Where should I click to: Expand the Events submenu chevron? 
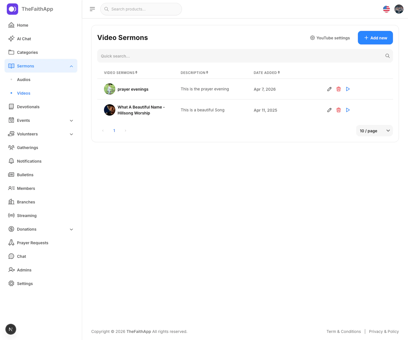[x=71, y=120]
